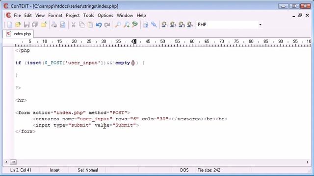Open the Options menu
Screen dimensions: 314x176
[105, 15]
